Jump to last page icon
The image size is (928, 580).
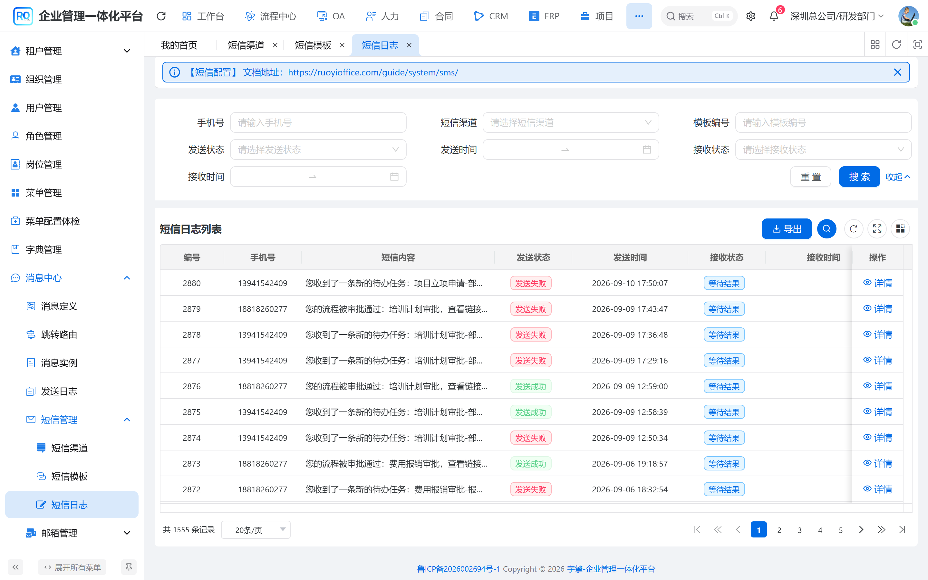click(902, 530)
